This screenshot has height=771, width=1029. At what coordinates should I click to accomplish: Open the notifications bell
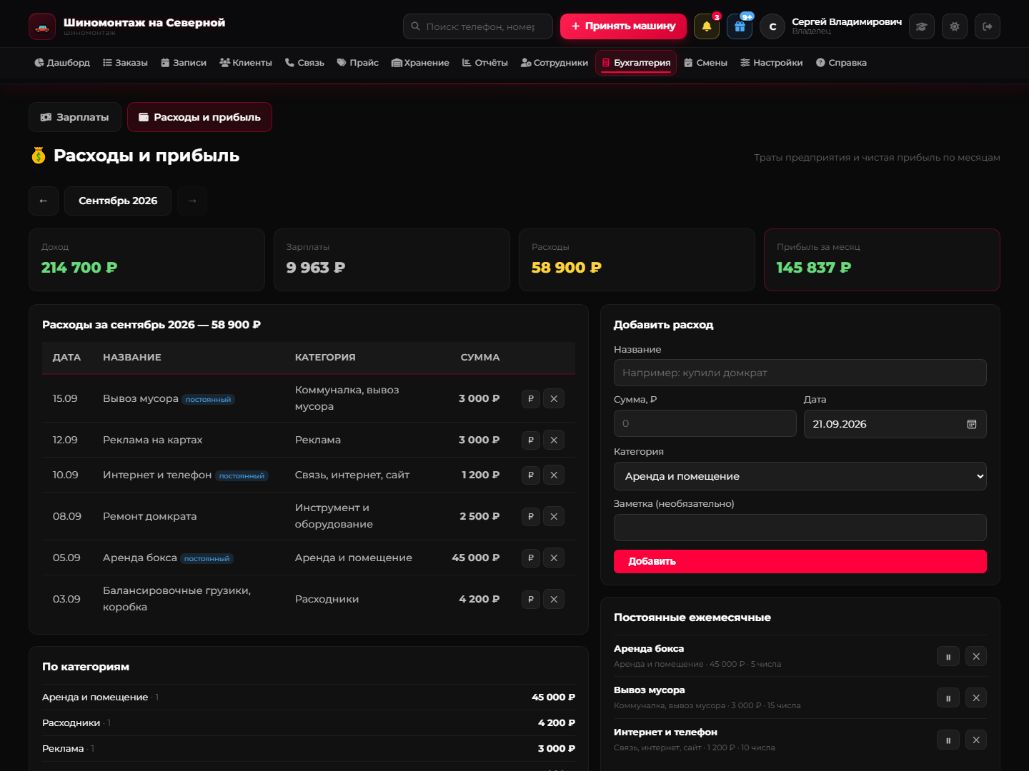tap(707, 26)
